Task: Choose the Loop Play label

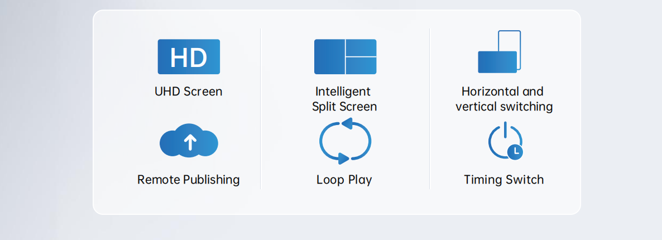Action: (344, 180)
